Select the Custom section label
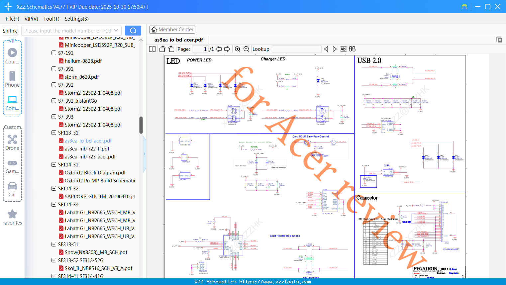This screenshot has height=285, width=506. 12,127
